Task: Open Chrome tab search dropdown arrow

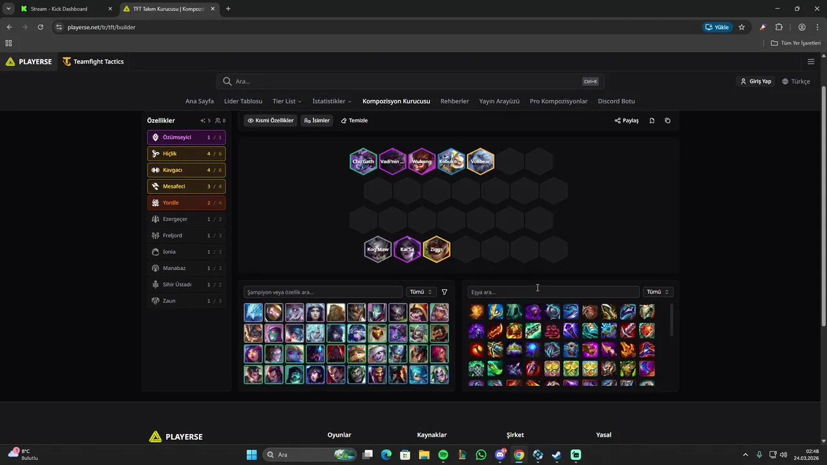Action: [x=8, y=8]
